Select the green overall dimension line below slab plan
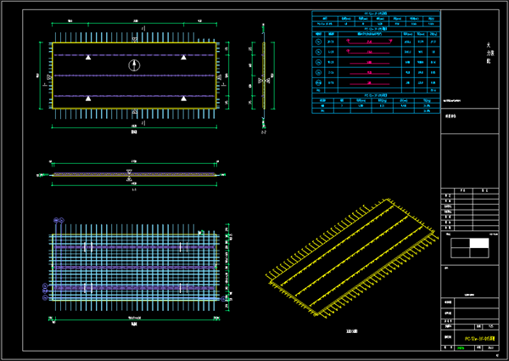This screenshot has width=509, height=361. point(134,127)
